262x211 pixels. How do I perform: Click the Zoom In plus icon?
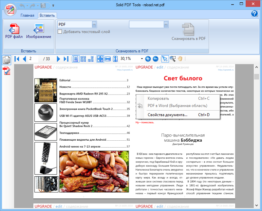(148, 59)
